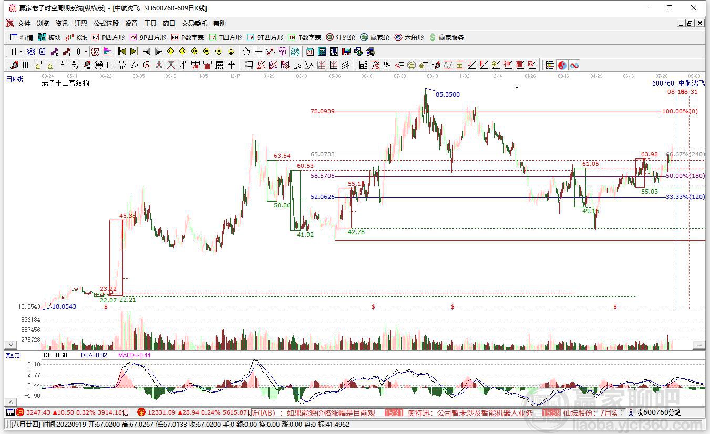Screen dimensions: 710x434
Task: Open the 板块 sector view
Action: click(49, 37)
